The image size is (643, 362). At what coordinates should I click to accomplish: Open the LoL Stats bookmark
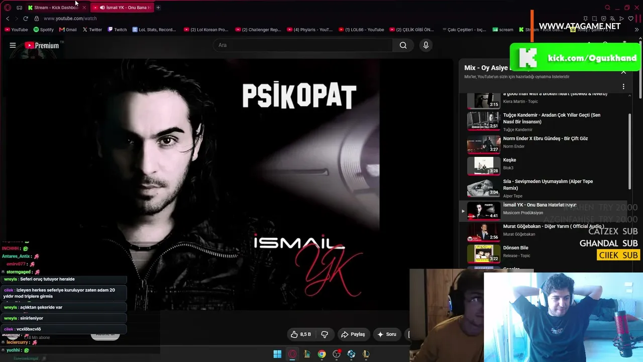154,30
